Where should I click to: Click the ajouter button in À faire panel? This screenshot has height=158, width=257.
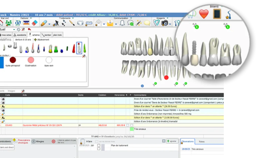[172, 141]
